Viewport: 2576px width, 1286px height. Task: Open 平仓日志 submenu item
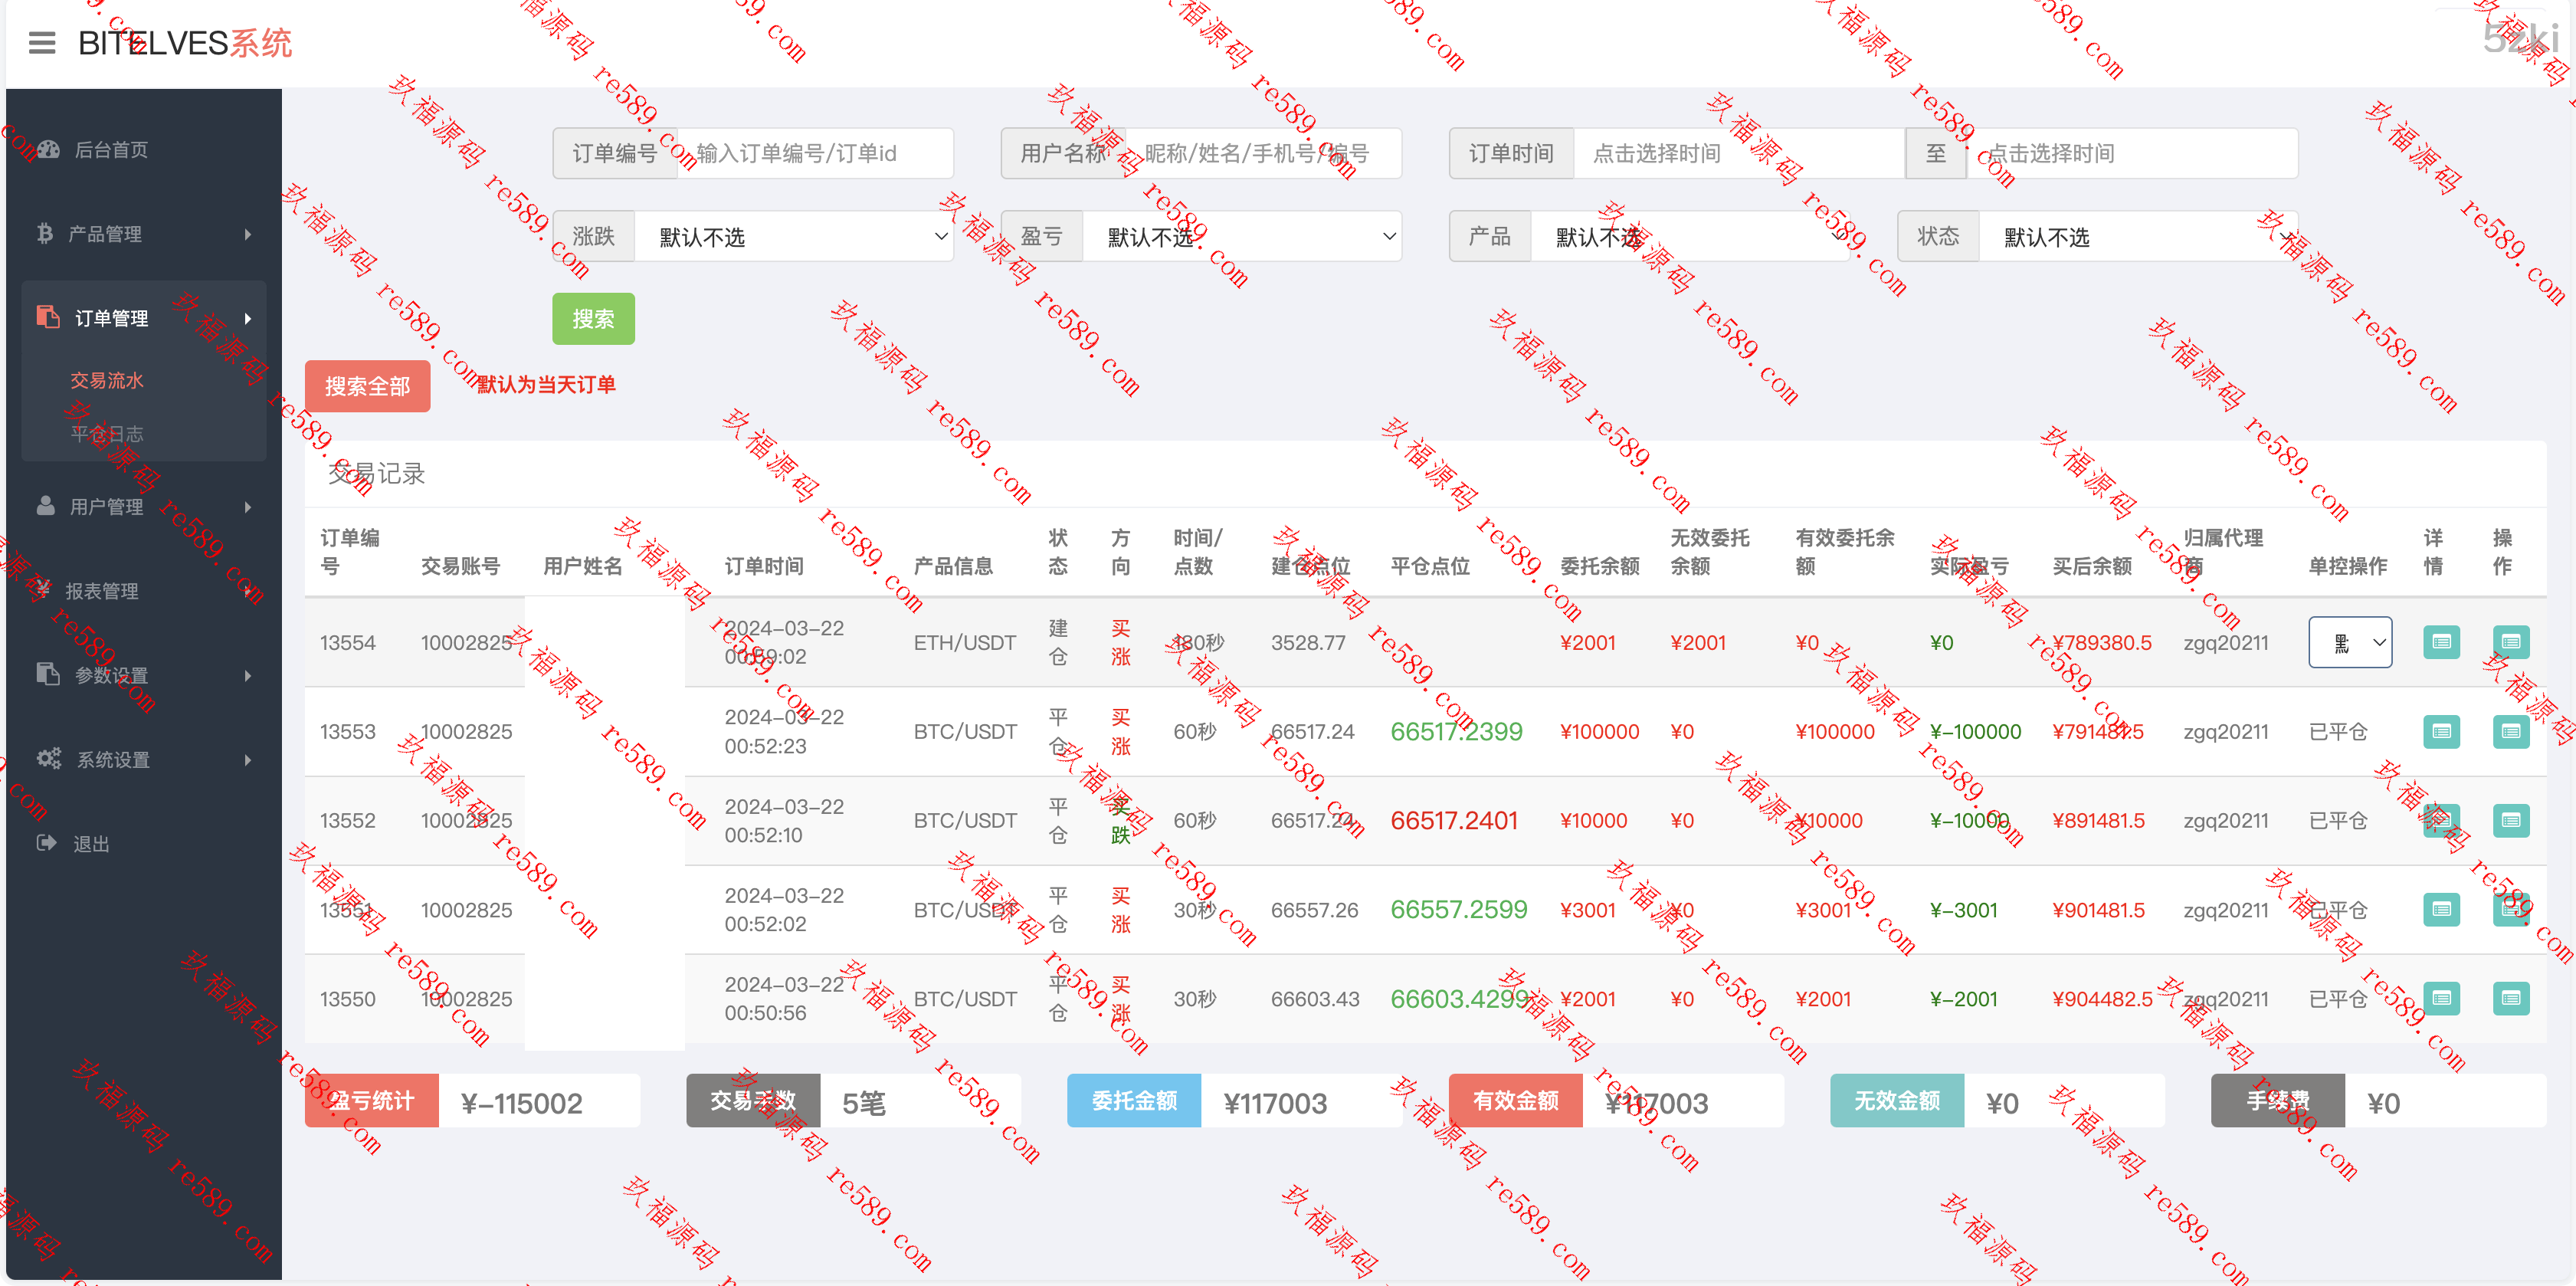click(x=107, y=434)
